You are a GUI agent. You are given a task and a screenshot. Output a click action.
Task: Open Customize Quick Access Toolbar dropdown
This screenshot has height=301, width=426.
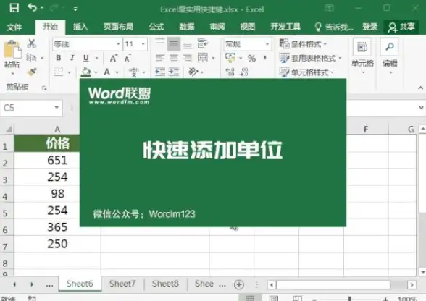tap(75, 9)
